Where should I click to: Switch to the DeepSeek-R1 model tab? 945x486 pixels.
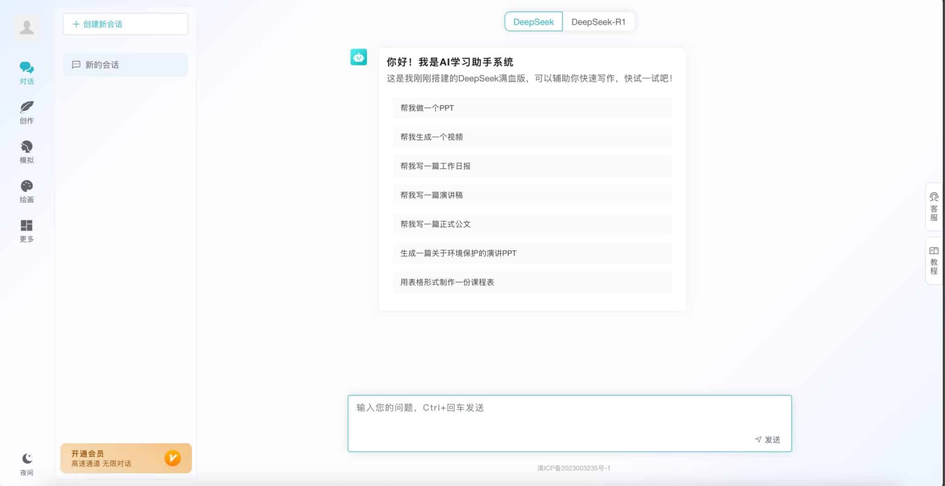tap(598, 22)
